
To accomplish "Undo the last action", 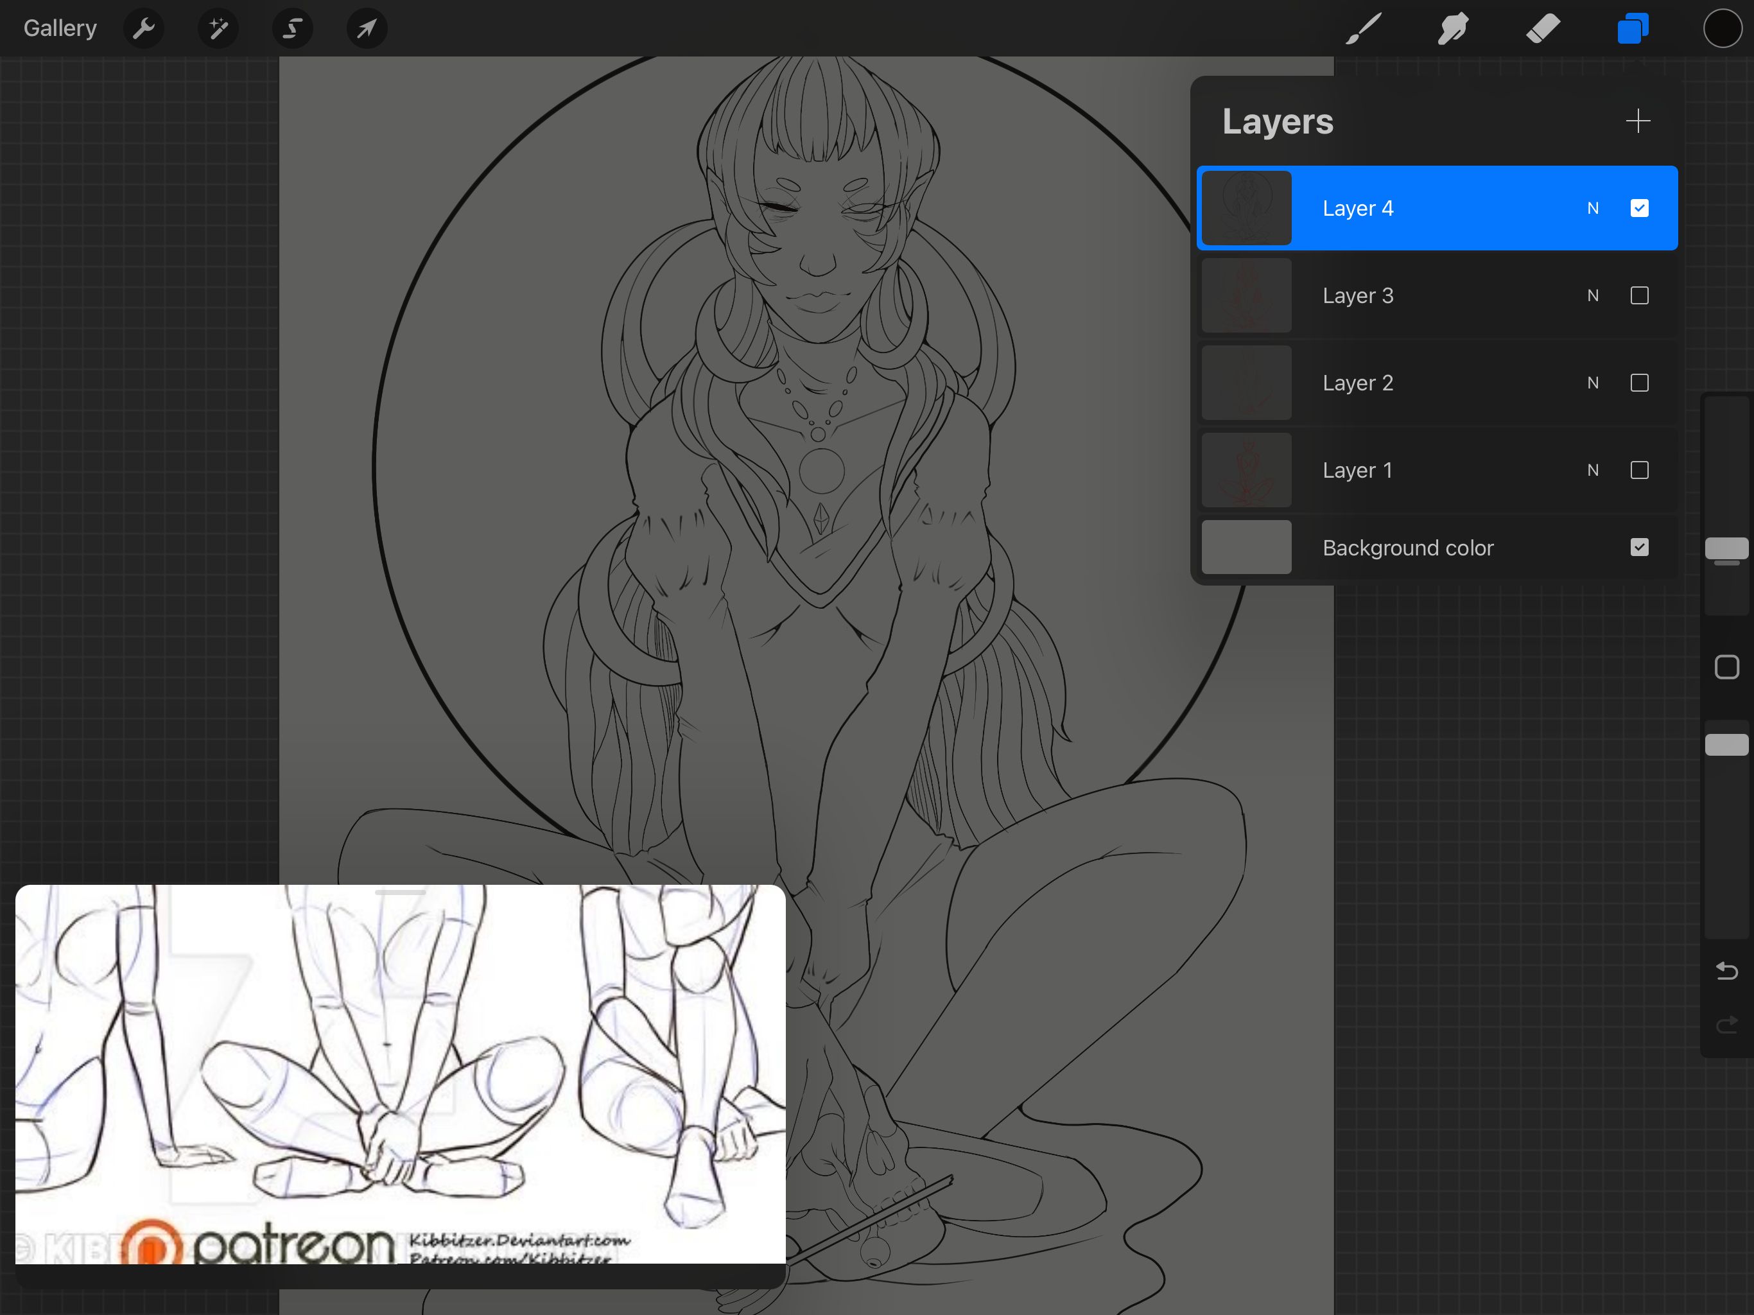I will click(x=1726, y=971).
